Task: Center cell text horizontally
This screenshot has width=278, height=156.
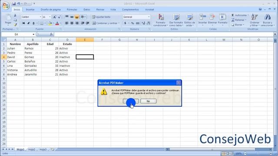Action: point(72,23)
